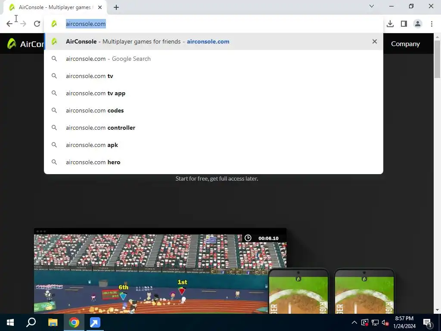This screenshot has height=331, width=441.
Task: Expand the tab search chevron
Action: (372, 6)
